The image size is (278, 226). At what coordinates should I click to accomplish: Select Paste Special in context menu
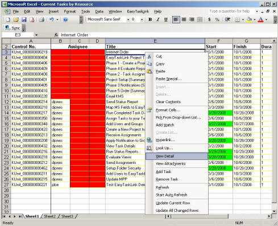click(177, 79)
